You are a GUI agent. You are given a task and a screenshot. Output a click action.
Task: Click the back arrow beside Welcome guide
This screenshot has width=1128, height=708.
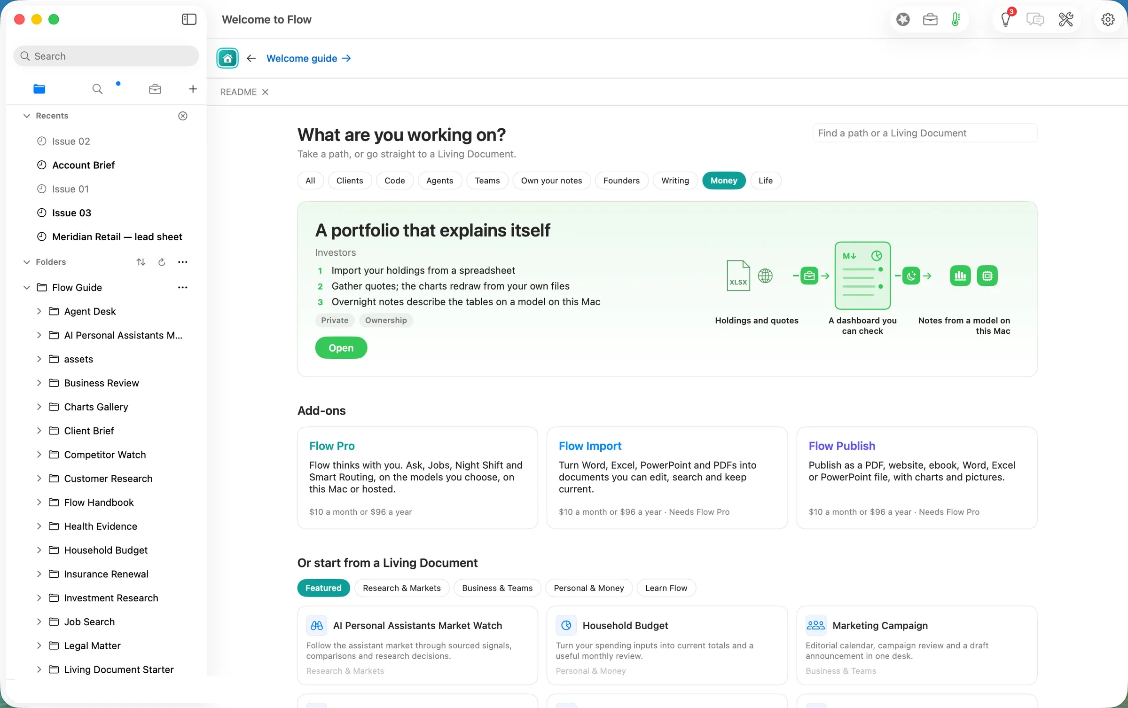pos(251,58)
